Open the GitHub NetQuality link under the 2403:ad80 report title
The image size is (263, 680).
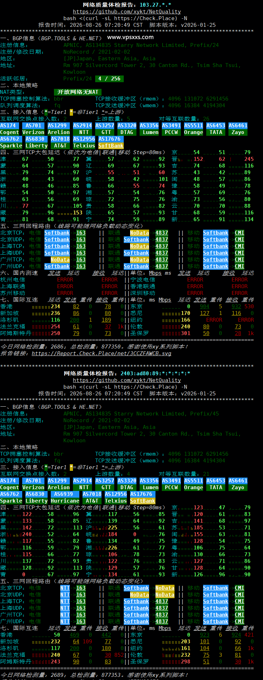pos(127,380)
